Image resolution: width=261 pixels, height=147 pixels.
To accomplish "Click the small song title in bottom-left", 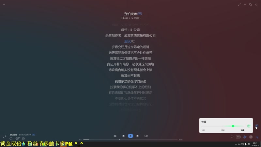I will (13, 135).
